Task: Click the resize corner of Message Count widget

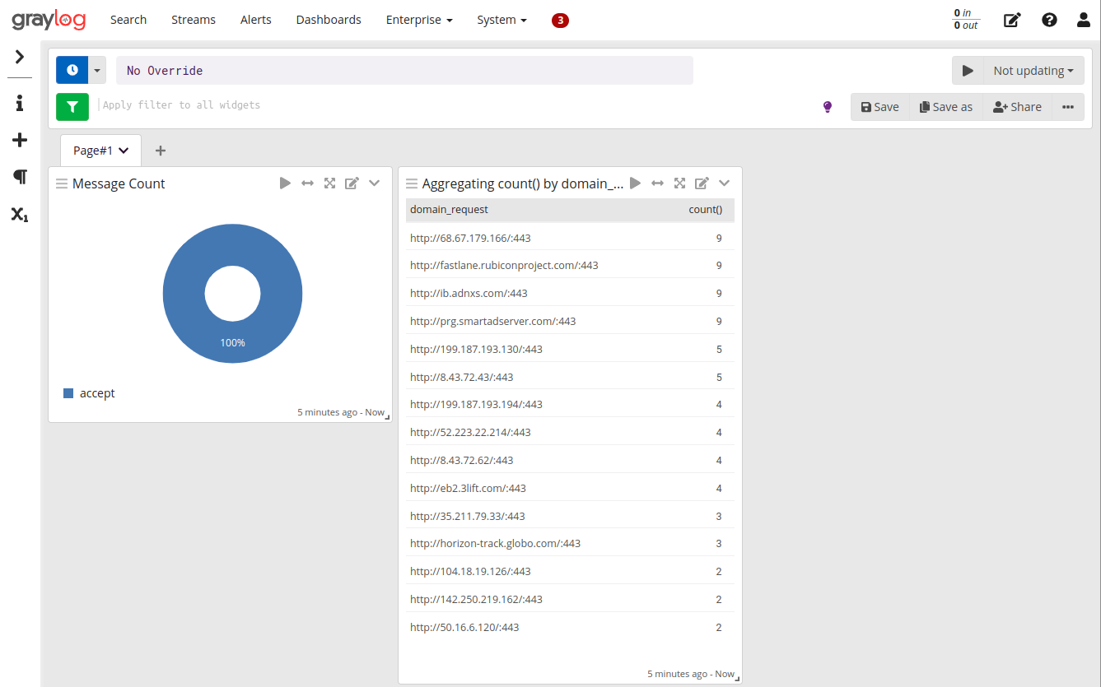Action: coord(388,418)
